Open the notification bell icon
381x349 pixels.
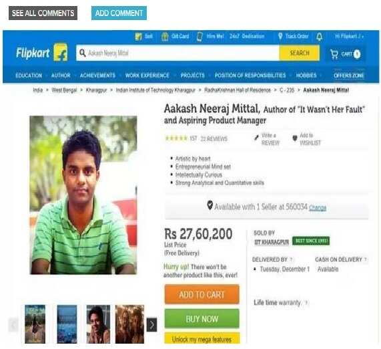coord(320,37)
